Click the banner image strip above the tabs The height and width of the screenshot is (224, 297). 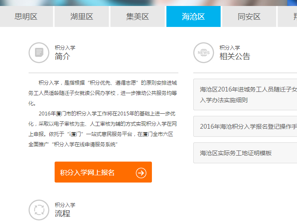coord(148,3)
